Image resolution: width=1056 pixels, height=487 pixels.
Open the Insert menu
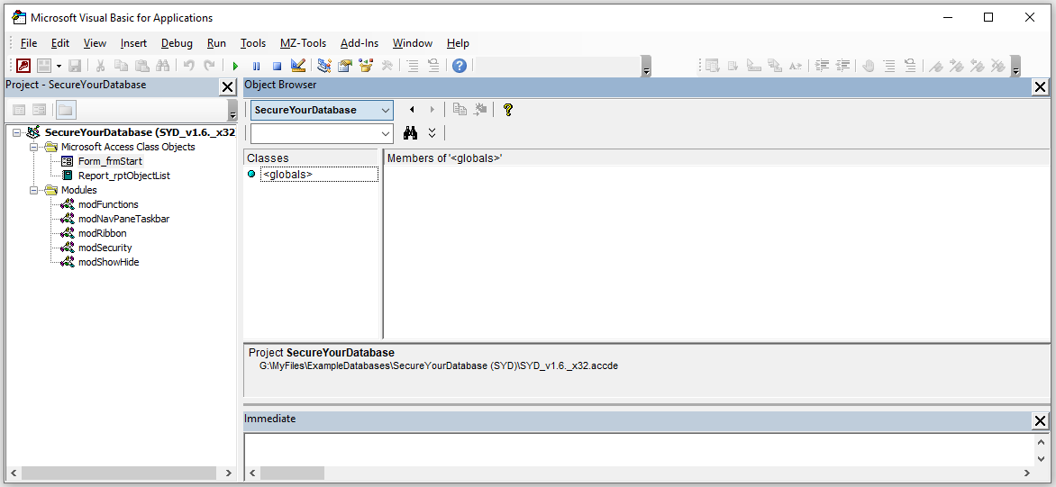[133, 43]
